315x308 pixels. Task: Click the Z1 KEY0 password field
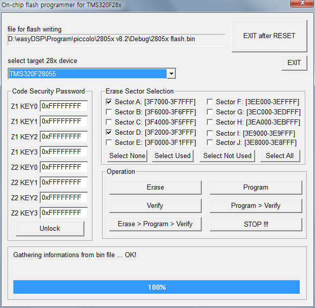(x=64, y=106)
